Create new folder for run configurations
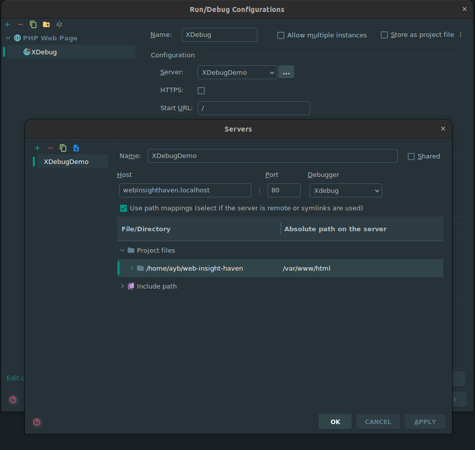The width and height of the screenshot is (475, 450). [46, 24]
